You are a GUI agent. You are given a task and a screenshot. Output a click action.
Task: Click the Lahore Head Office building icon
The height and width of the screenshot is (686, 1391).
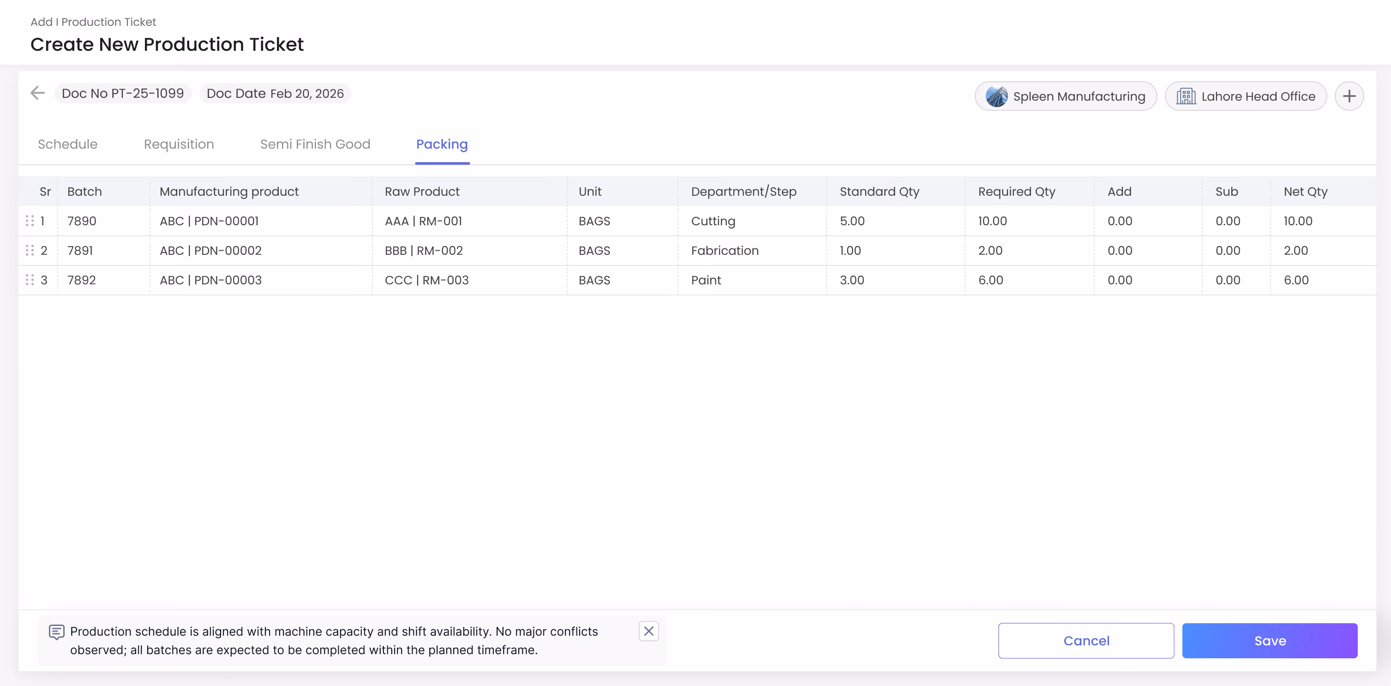point(1186,96)
